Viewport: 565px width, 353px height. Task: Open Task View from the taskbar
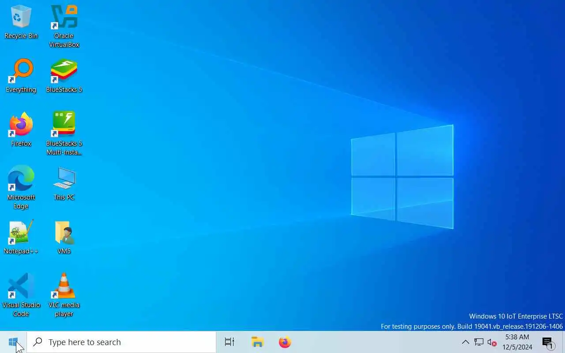(x=230, y=342)
